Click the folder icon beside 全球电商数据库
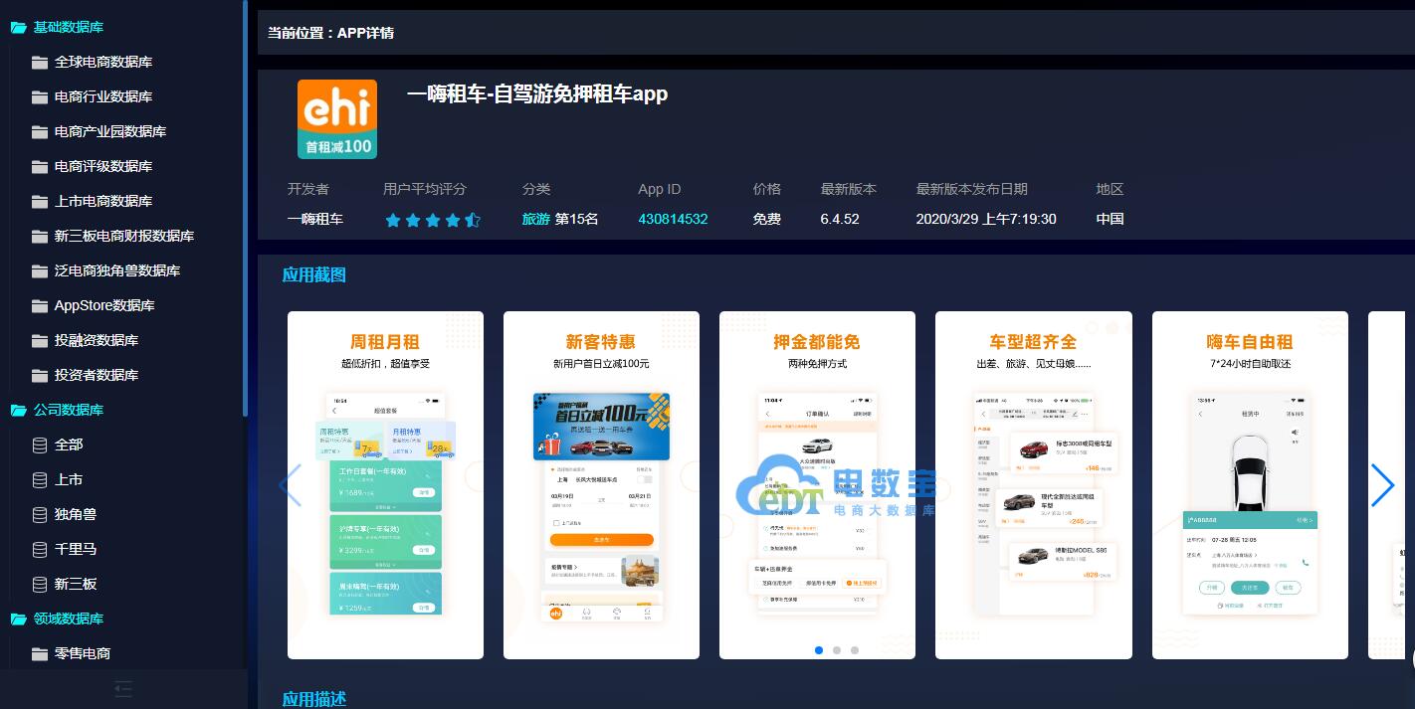The image size is (1415, 709). 40,63
